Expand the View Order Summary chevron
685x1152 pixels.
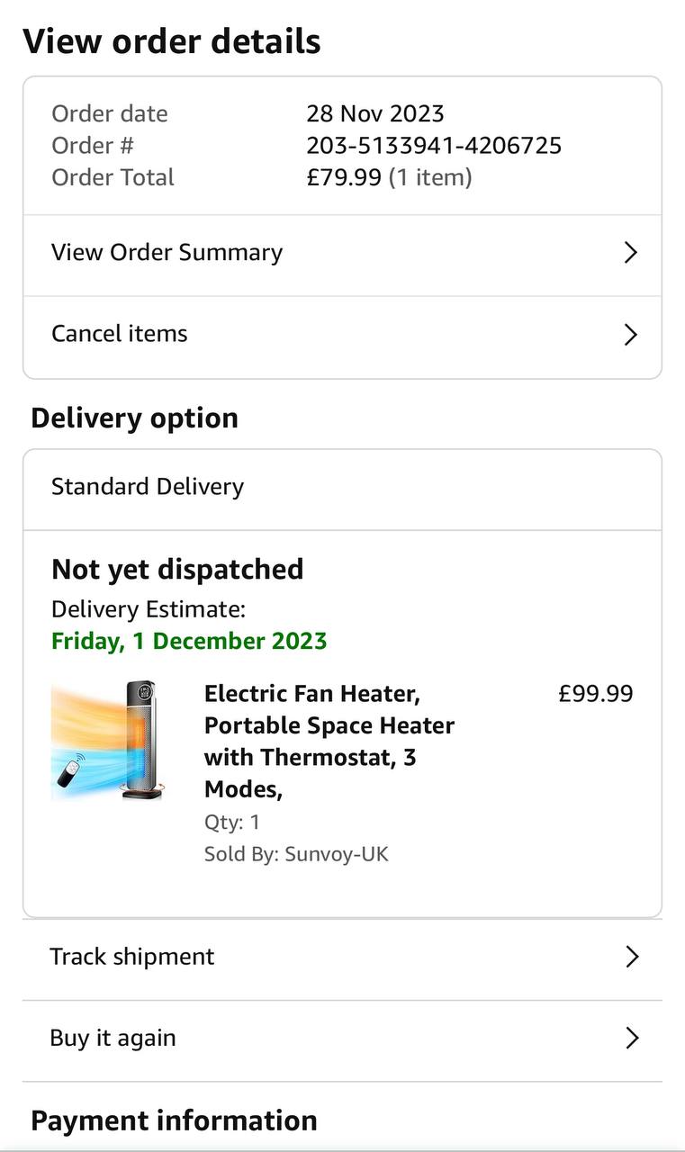point(631,253)
